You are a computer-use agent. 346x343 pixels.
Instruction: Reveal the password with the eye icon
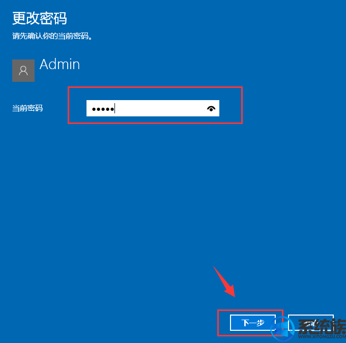[211, 108]
